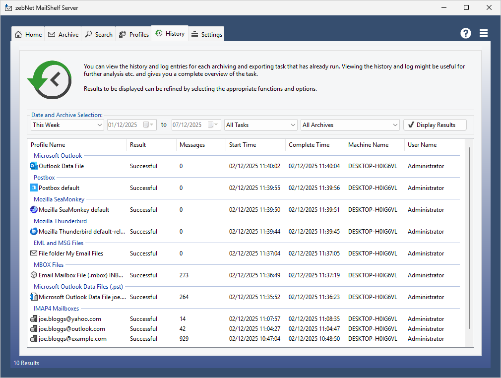501x378 pixels.
Task: Click the File folder envelope icon
Action: click(34, 253)
